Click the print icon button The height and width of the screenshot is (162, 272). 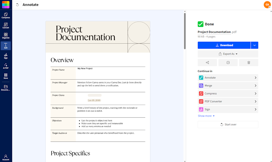pos(228,63)
